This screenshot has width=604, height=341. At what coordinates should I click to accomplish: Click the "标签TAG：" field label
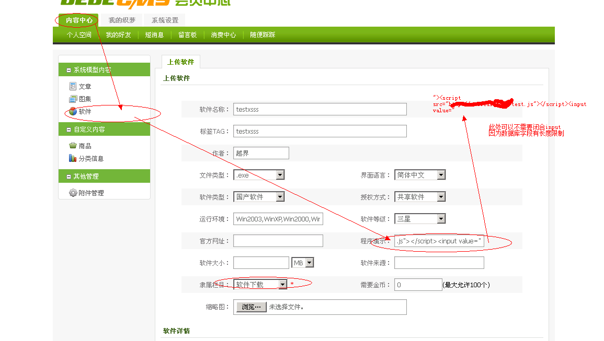[215, 132]
